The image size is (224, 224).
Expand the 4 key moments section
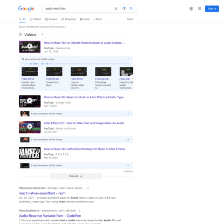(x=76, y=114)
